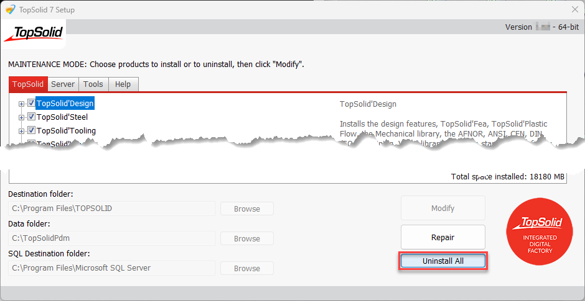Switch to the TopSolid tab
585x301 pixels.
coord(28,84)
